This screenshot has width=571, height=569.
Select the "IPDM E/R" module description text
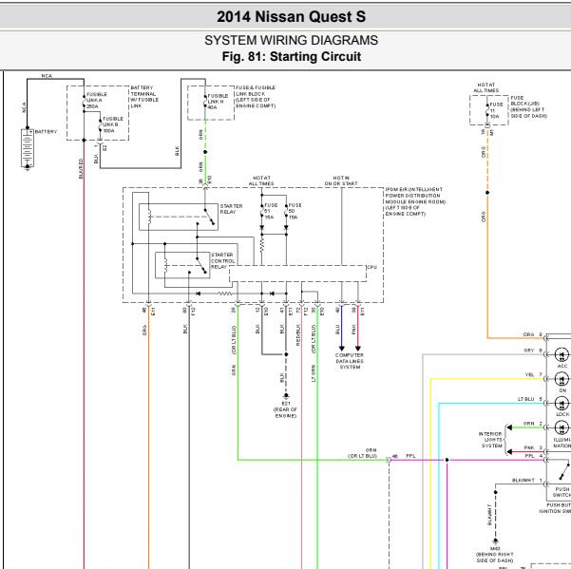click(415, 201)
